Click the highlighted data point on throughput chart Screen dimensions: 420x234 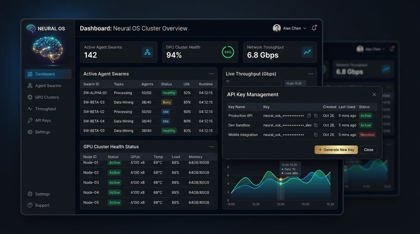coord(281,179)
